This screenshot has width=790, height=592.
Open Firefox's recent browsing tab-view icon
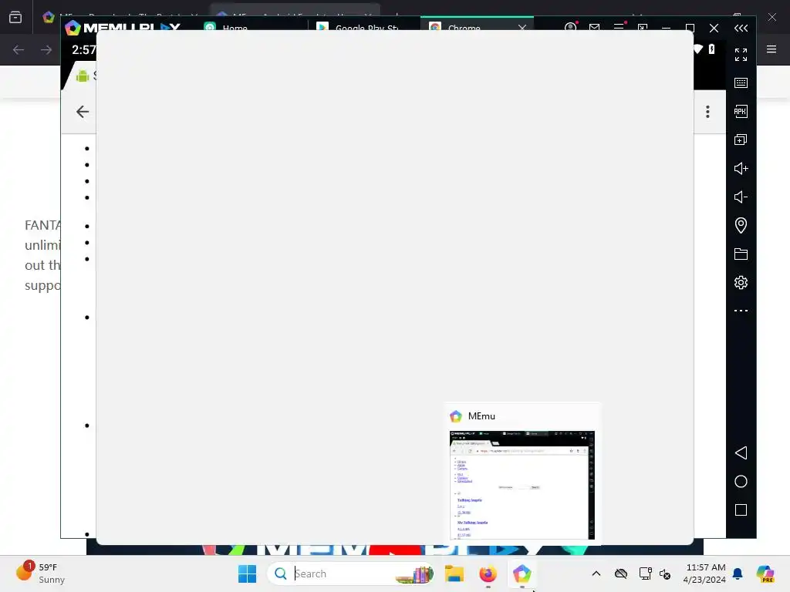point(15,17)
